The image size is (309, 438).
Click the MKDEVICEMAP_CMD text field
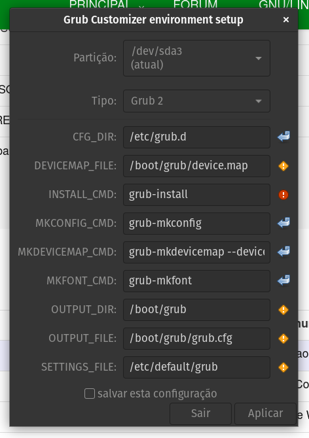[x=196, y=252]
